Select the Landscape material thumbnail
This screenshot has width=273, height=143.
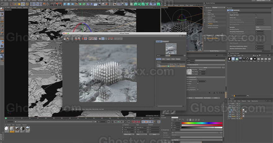click(12, 129)
